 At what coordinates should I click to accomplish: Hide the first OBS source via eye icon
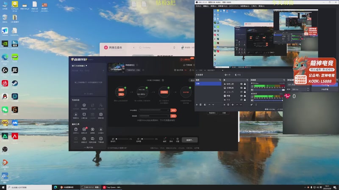coord(241,84)
